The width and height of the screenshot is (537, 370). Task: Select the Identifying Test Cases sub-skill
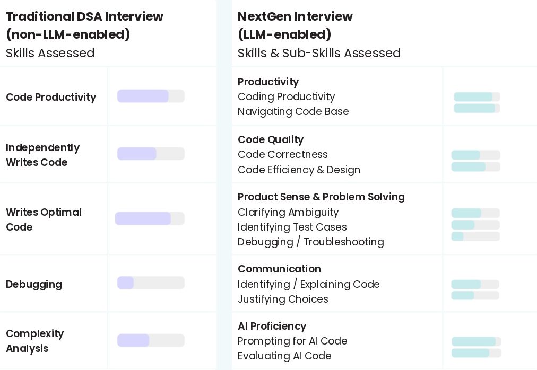(x=292, y=227)
